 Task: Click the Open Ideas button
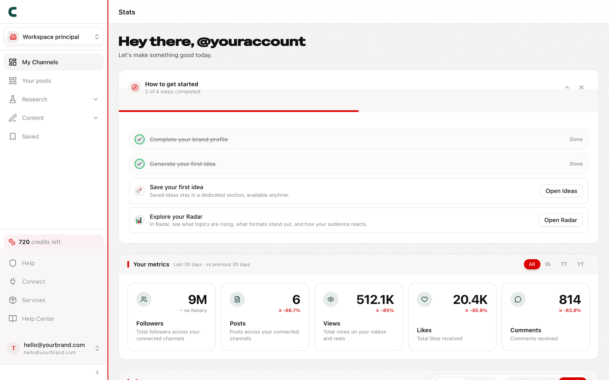[x=561, y=191]
